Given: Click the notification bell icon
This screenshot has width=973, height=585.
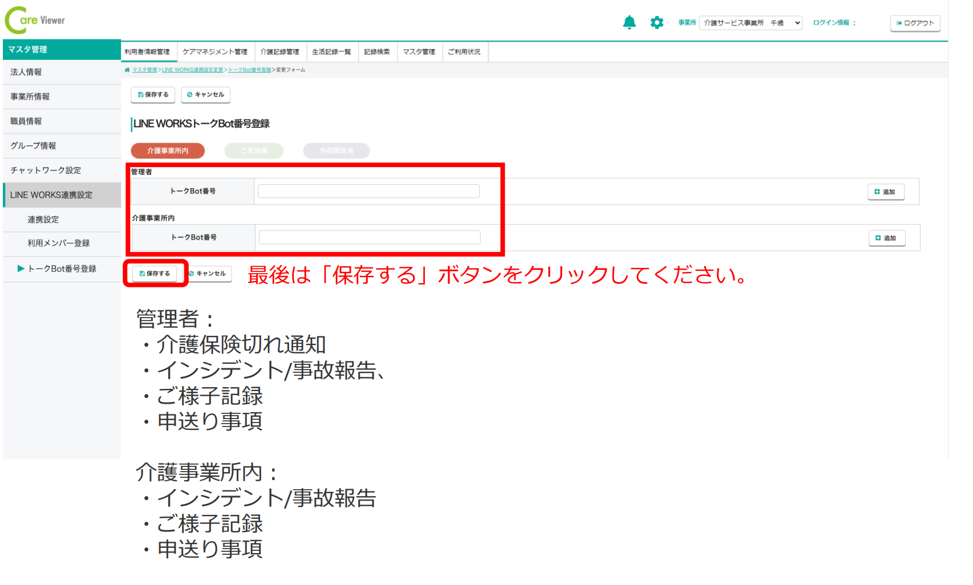Looking at the screenshot, I should 629,23.
